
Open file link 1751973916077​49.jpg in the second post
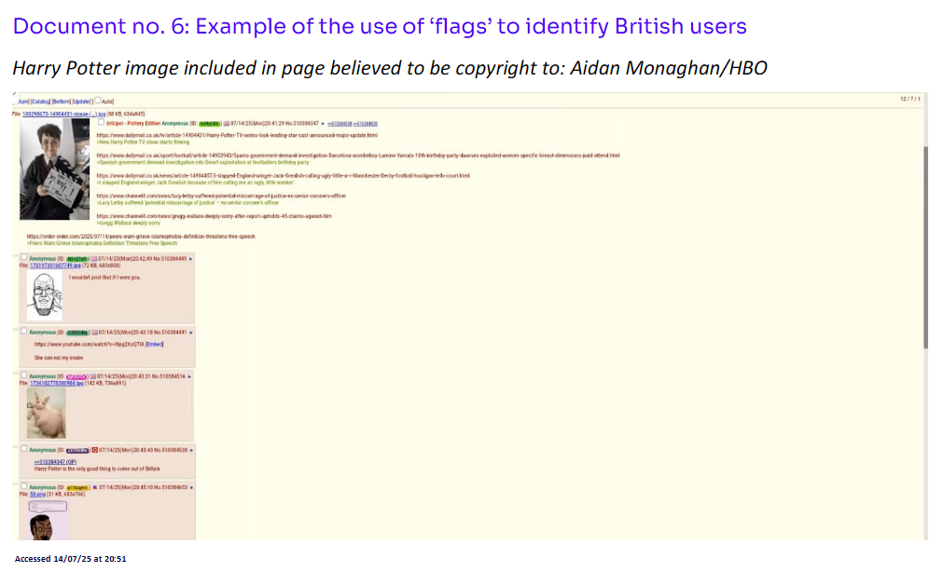click(55, 266)
